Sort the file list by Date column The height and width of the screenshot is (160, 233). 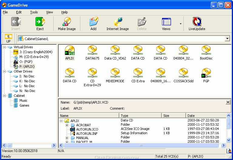point(206,116)
